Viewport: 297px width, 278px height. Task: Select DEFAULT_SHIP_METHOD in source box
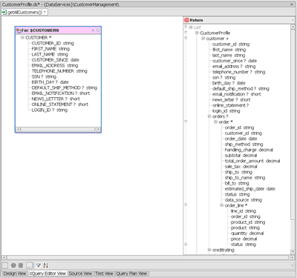tap(65, 87)
